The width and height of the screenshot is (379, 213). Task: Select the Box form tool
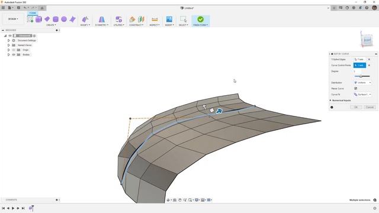pos(38,19)
